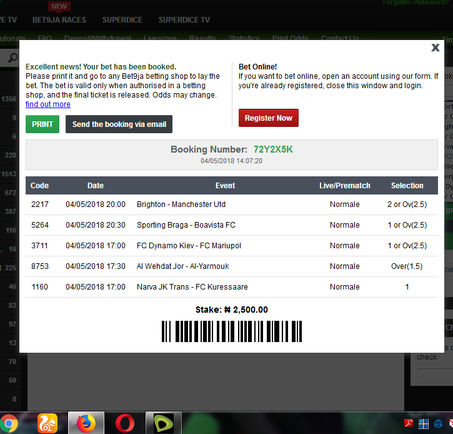Image resolution: width=453 pixels, height=434 pixels.
Task: Open BET9JA RACES menu item
Action: (59, 19)
